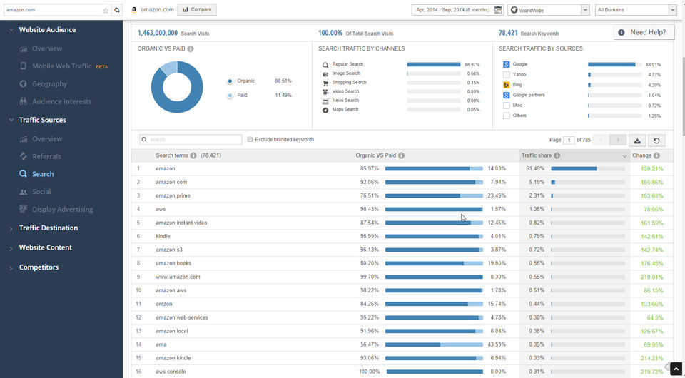Open Referrals under Traffic Sources
685x378 pixels.
[x=46, y=156]
